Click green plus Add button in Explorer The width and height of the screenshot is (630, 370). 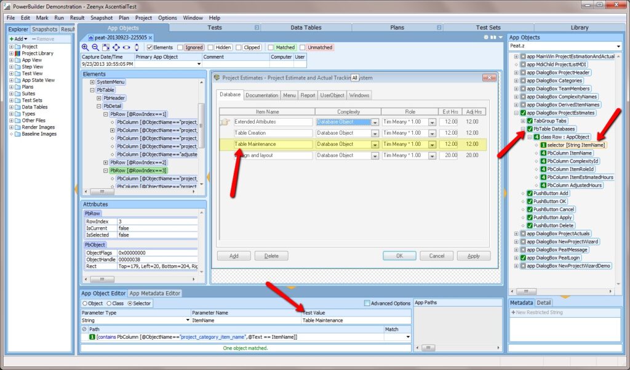(12, 39)
